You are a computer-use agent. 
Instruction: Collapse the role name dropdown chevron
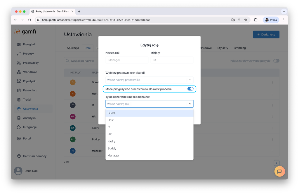190,104
